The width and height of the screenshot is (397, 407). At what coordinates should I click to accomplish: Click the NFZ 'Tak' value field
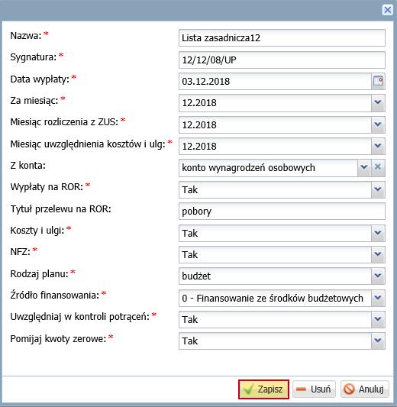[275, 254]
